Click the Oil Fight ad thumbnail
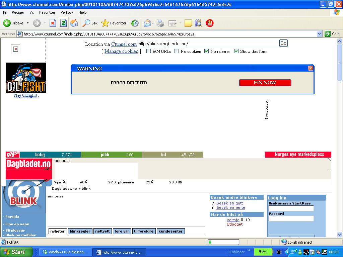This screenshot has width=343, height=257. click(26, 78)
